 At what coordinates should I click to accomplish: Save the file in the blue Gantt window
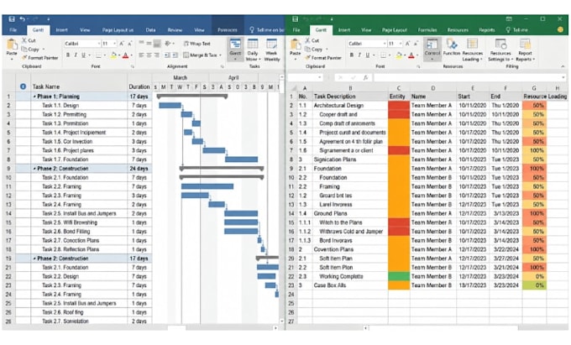pos(12,19)
